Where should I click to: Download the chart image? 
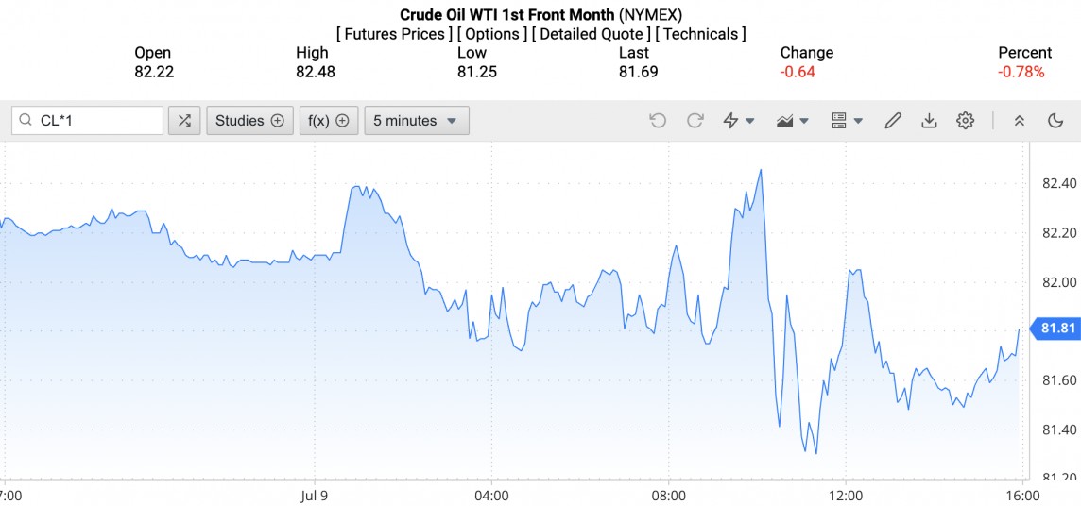pos(929,121)
